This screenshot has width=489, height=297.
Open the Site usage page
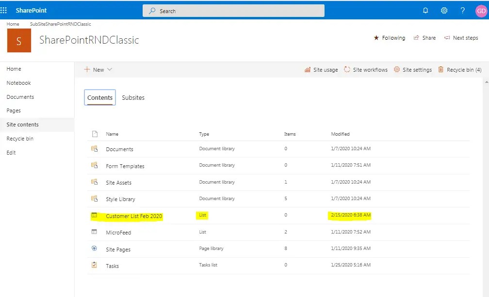pyautogui.click(x=325, y=69)
